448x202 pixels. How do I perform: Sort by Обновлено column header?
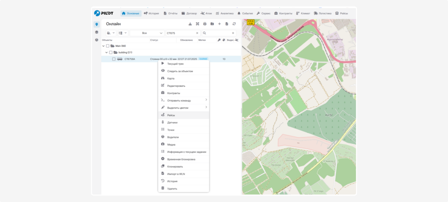point(187,40)
